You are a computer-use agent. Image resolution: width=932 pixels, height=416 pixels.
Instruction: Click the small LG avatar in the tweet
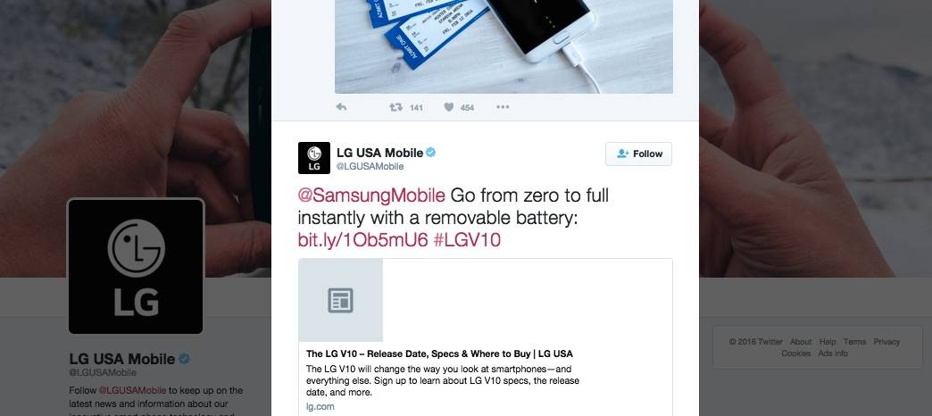314,158
